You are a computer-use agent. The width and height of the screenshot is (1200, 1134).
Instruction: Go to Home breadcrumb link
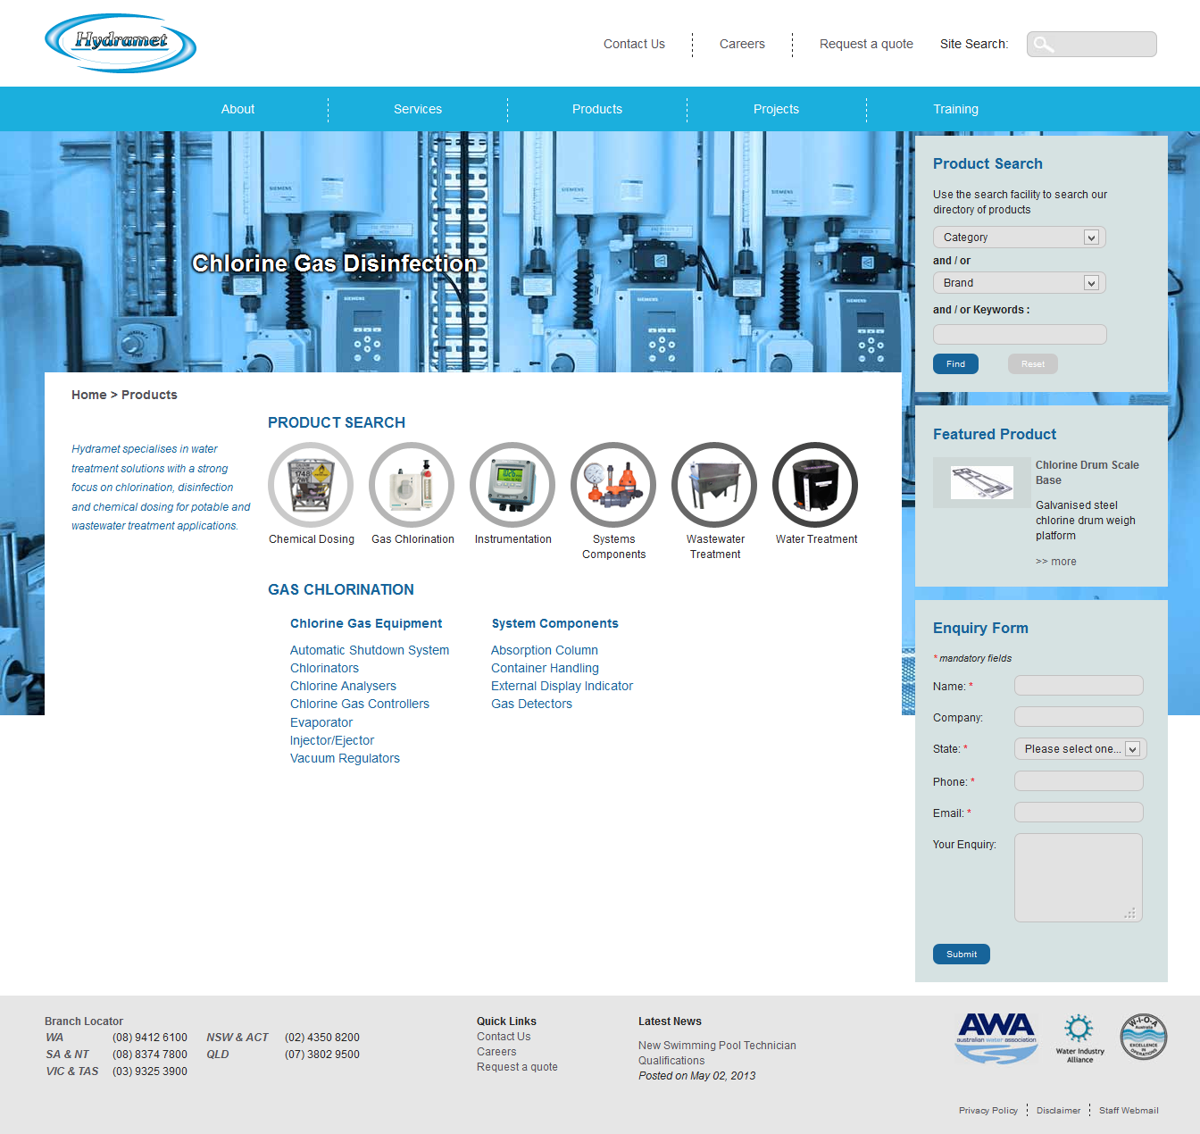coord(89,395)
